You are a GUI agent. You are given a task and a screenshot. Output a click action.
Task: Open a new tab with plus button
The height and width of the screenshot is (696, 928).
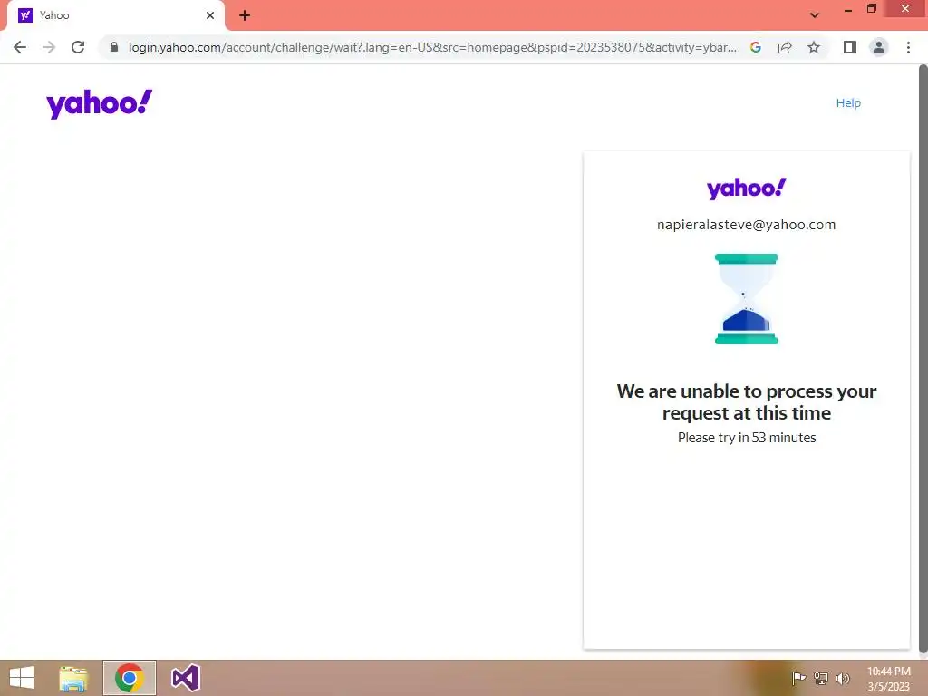click(x=245, y=15)
